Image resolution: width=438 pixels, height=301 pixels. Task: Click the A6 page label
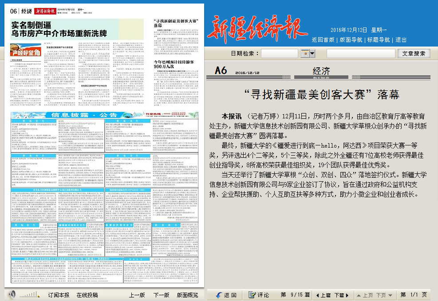pos(221,70)
